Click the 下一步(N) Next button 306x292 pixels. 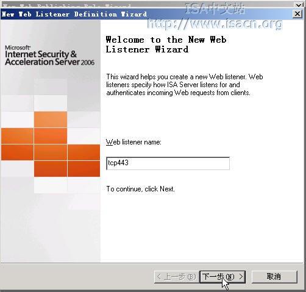pyautogui.click(x=222, y=277)
